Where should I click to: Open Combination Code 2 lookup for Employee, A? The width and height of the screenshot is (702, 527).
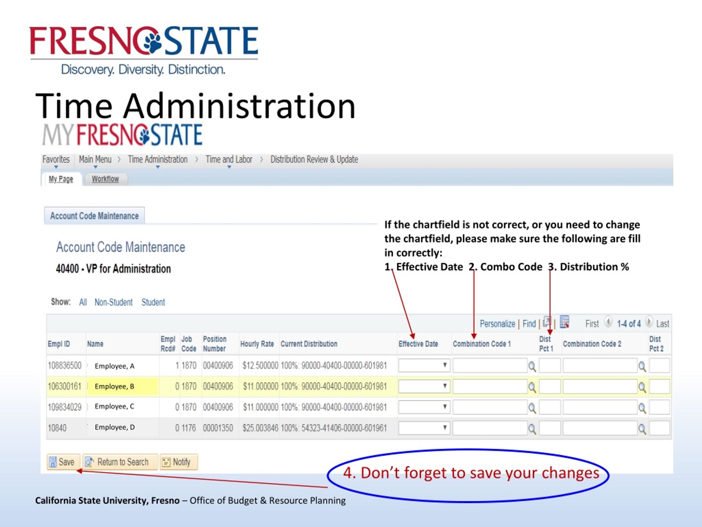[x=642, y=367]
